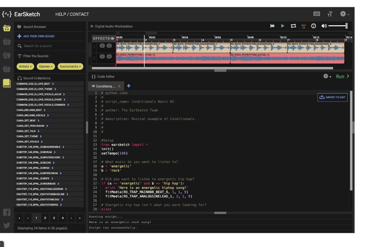Open the Instruments filter dropdown
366x247 pixels.
[x=70, y=67]
